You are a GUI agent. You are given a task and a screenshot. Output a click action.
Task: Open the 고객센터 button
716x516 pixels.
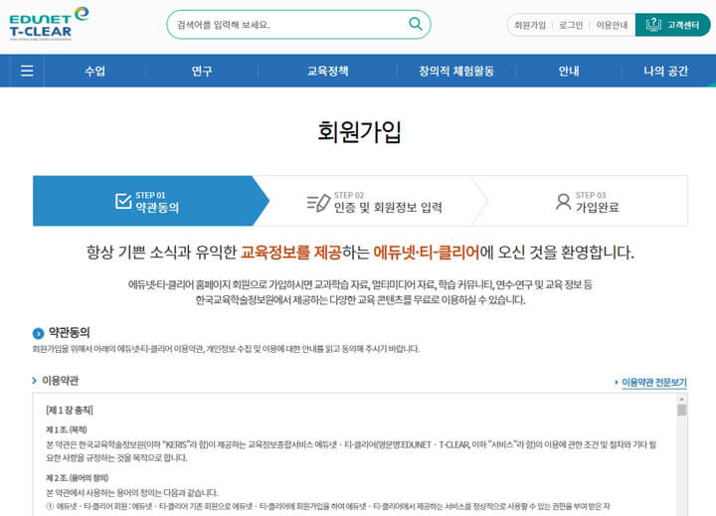click(x=672, y=25)
